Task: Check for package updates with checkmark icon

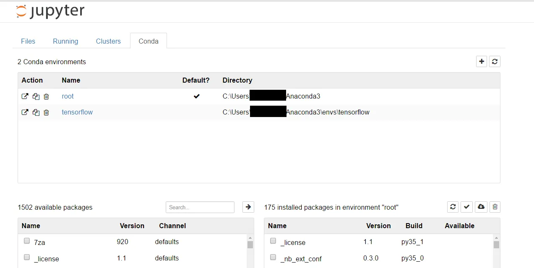Action: coord(467,207)
